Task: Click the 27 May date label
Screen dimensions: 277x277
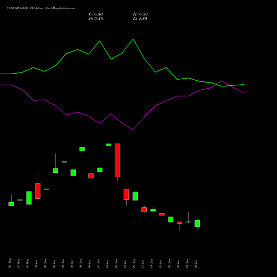Action: [19, 263]
